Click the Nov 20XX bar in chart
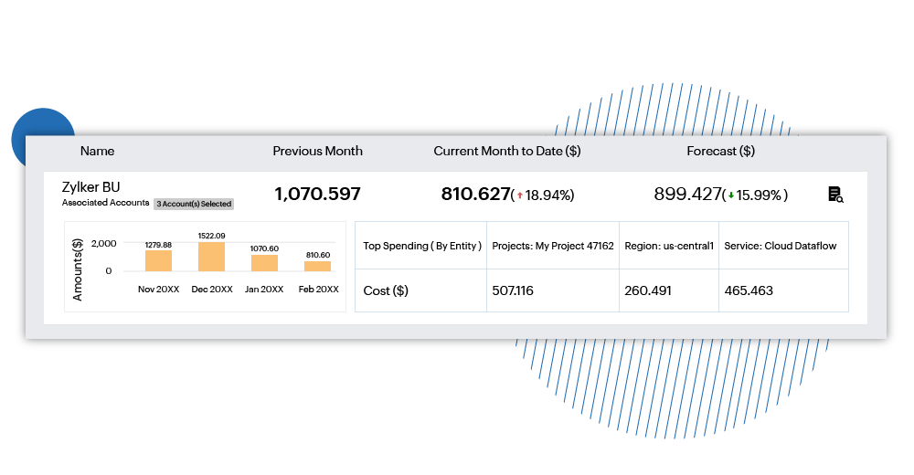Viewport: 914px width, 475px height. pyautogui.click(x=158, y=260)
